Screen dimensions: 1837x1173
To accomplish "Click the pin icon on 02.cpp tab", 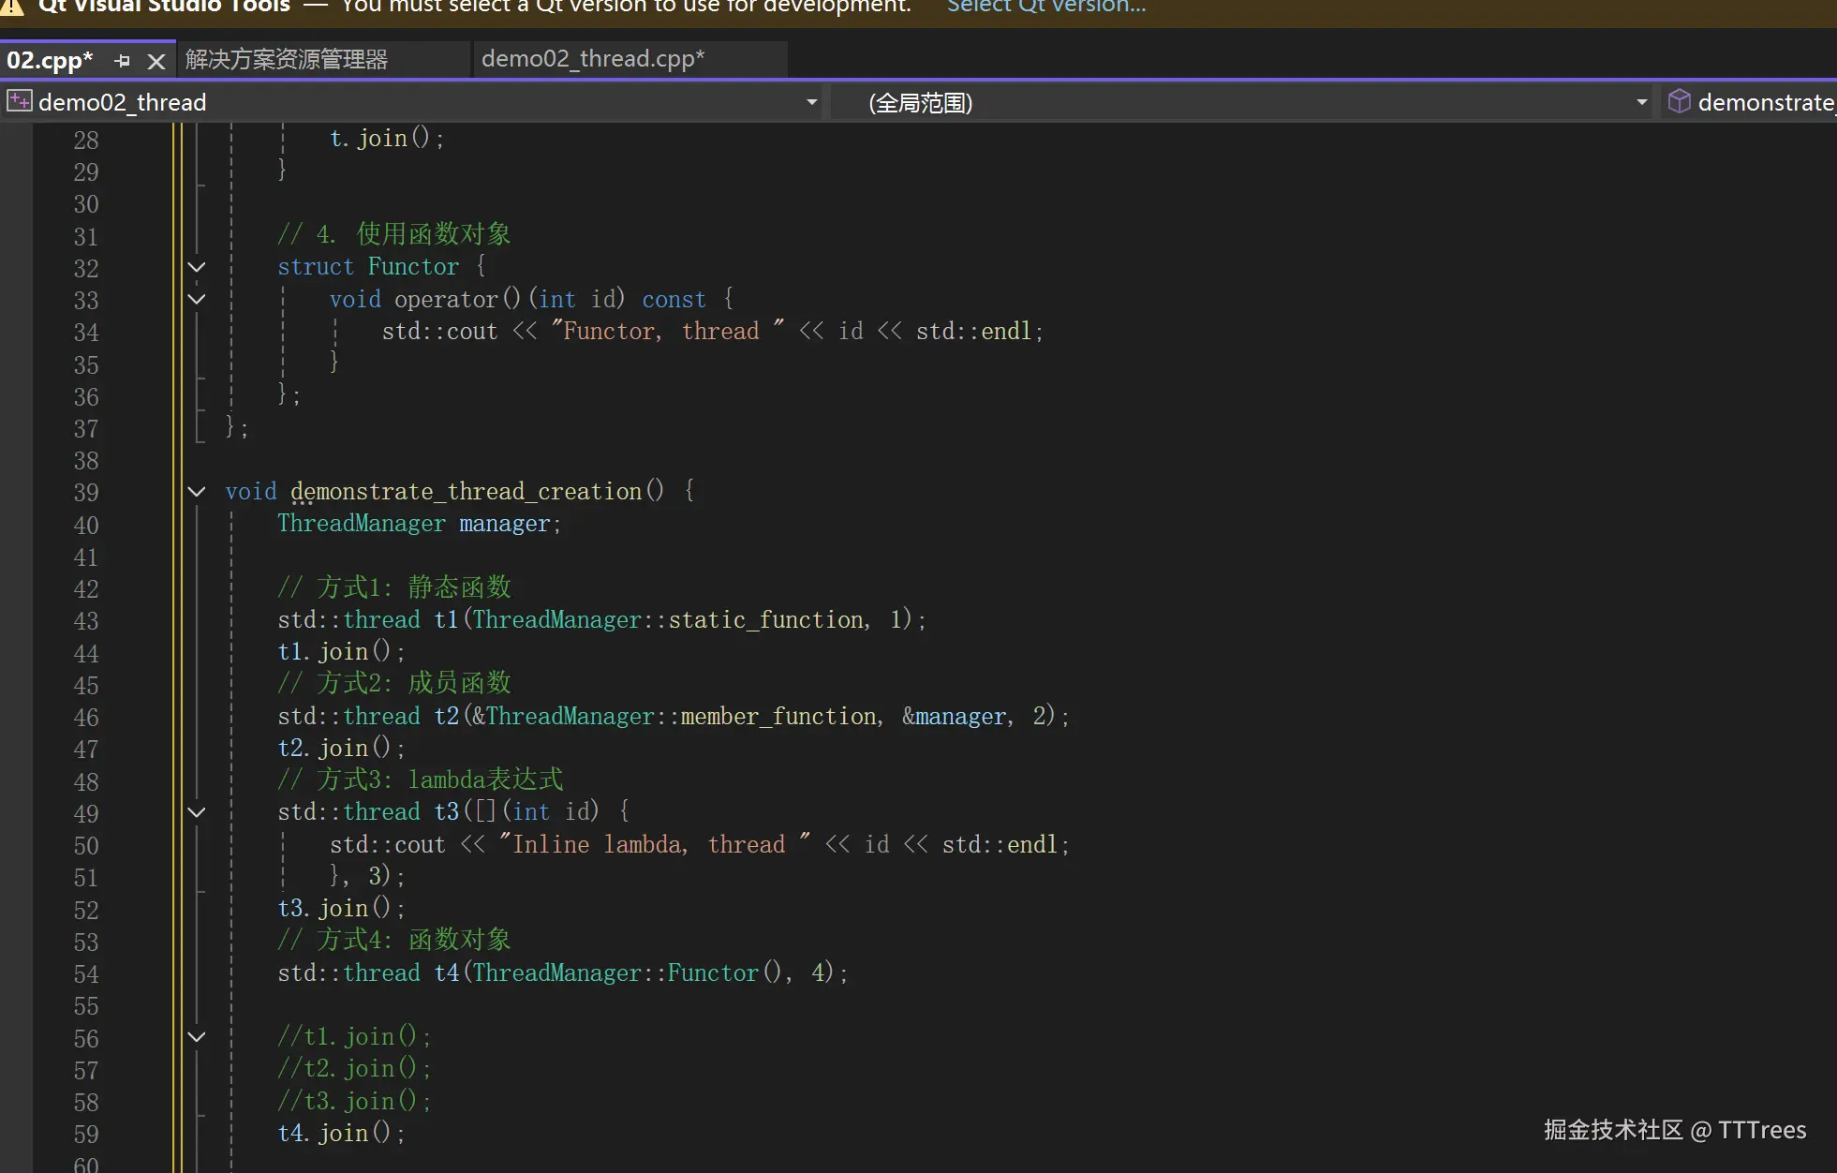I will pyautogui.click(x=122, y=61).
